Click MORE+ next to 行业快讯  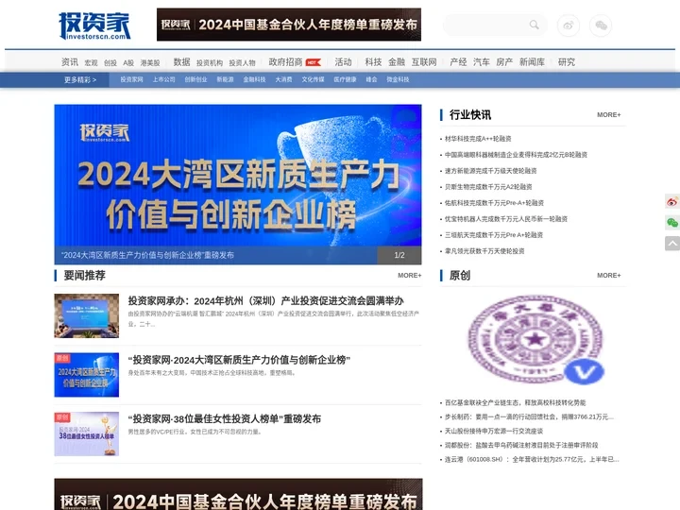point(609,115)
